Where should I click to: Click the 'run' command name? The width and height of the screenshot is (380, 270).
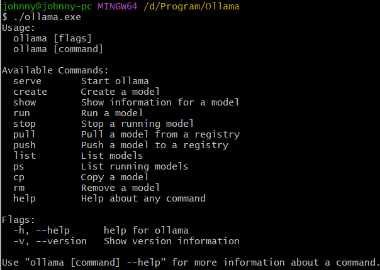pos(21,113)
